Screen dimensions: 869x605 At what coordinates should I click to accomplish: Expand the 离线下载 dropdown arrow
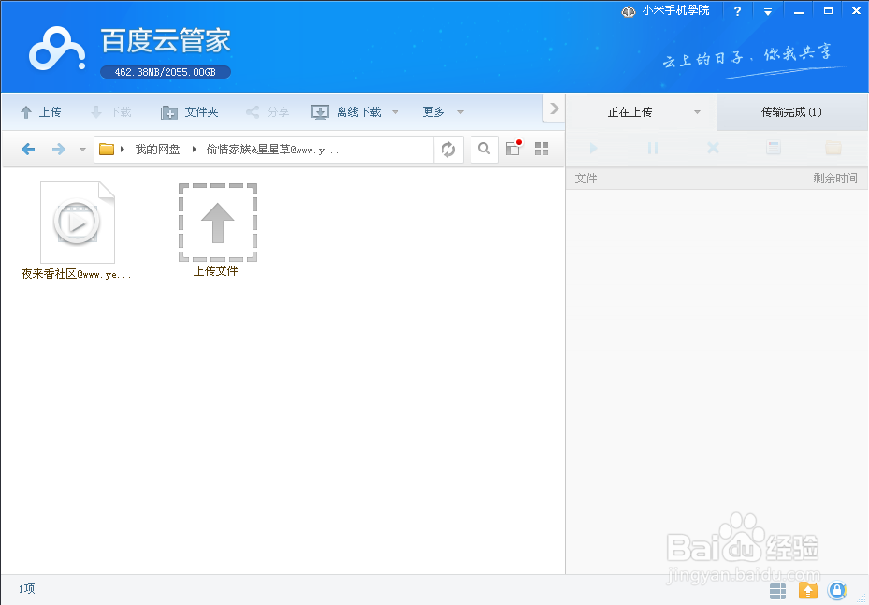click(x=395, y=112)
